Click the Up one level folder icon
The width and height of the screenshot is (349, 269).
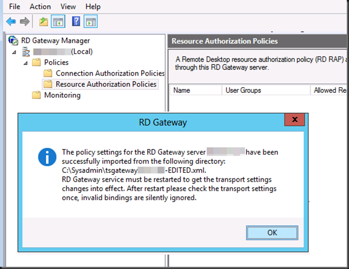tap(43, 22)
